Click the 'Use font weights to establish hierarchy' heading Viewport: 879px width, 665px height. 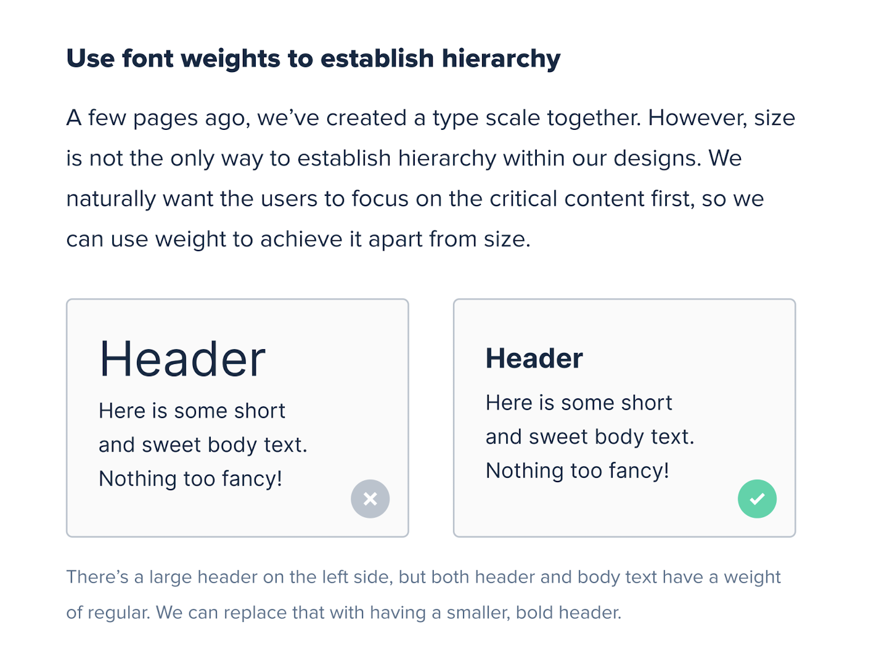click(x=313, y=58)
